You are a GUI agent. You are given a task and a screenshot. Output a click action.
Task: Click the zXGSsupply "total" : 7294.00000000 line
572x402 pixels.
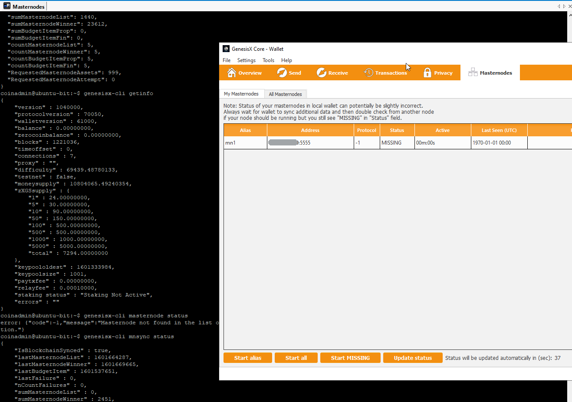pyautogui.click(x=68, y=253)
